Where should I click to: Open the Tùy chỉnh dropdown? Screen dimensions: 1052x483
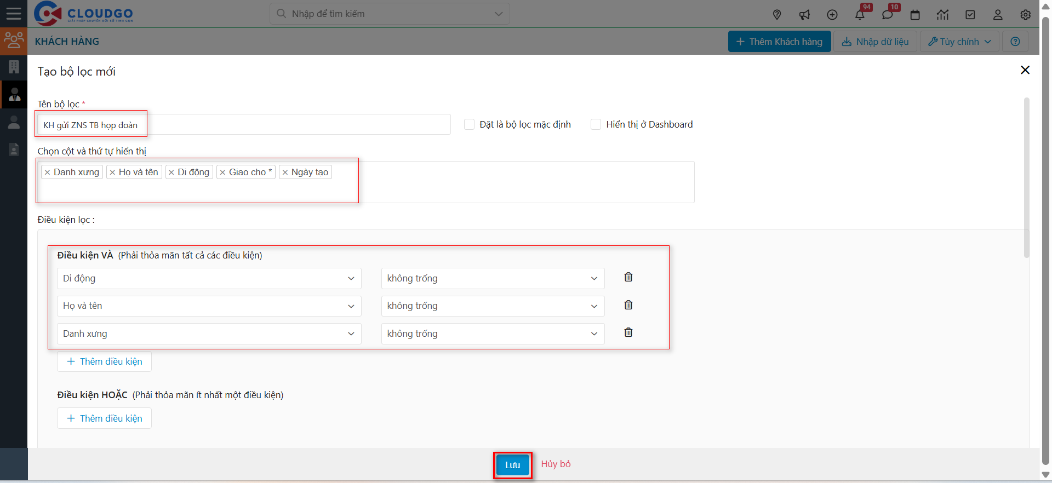959,42
